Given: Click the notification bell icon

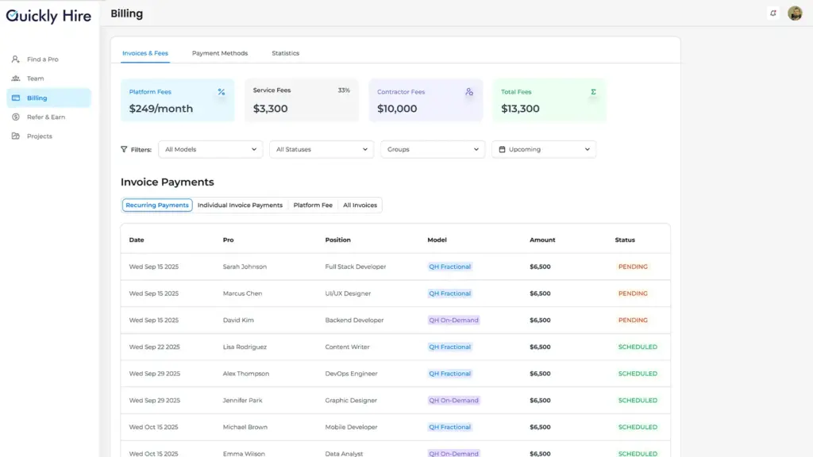Looking at the screenshot, I should [x=773, y=13].
